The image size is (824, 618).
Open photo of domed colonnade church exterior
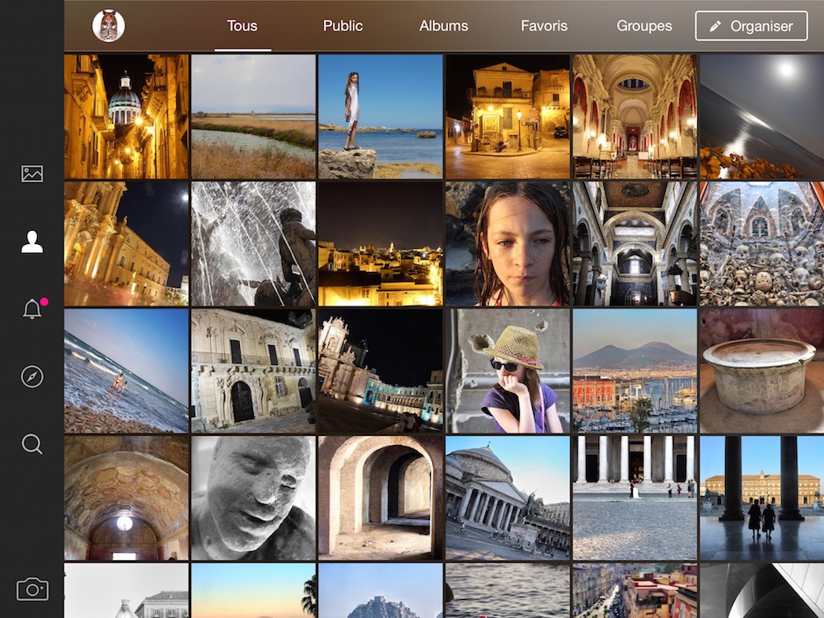[x=508, y=499]
